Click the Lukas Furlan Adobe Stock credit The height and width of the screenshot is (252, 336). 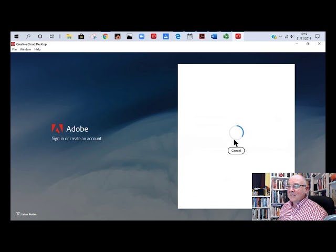[26, 214]
